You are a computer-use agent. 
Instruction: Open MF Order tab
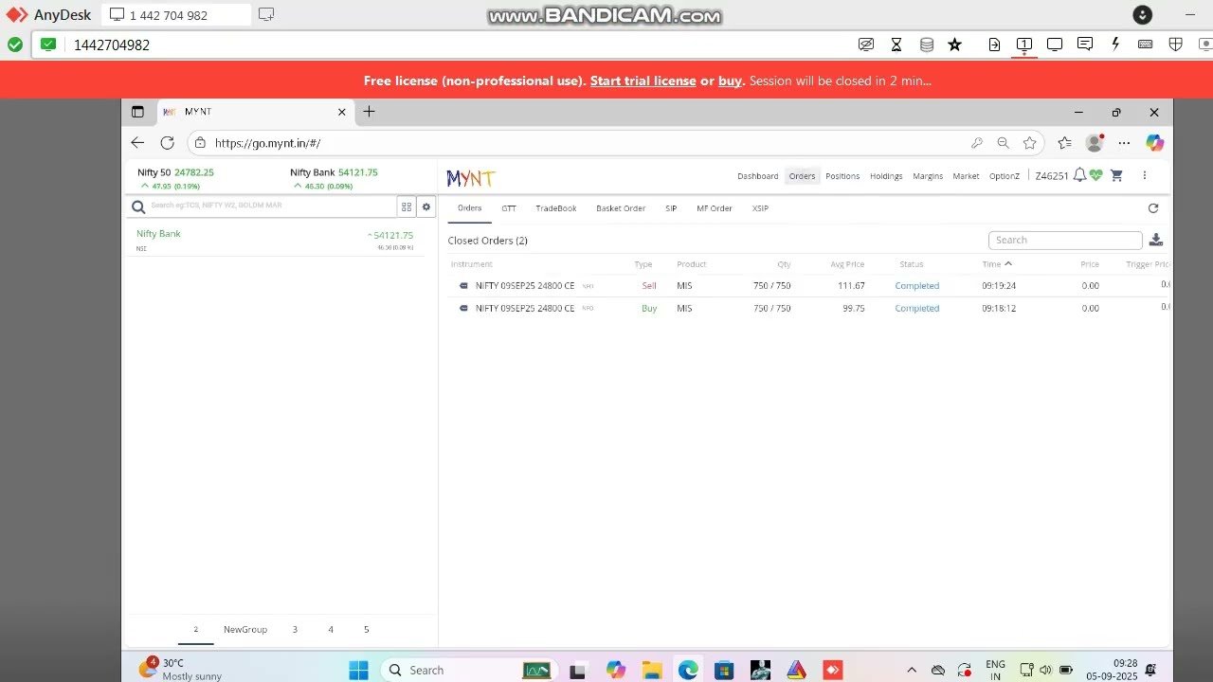(x=715, y=208)
